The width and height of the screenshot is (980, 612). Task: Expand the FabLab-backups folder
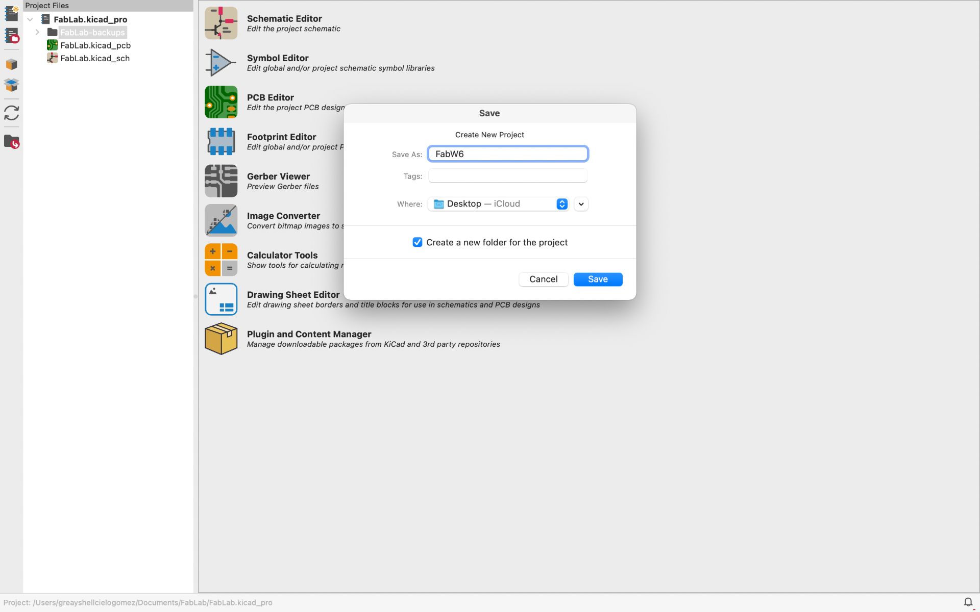pos(37,32)
